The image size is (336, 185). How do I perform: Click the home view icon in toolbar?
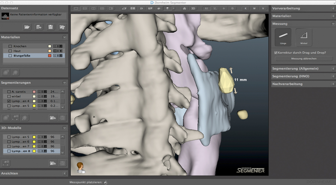(184, 9)
